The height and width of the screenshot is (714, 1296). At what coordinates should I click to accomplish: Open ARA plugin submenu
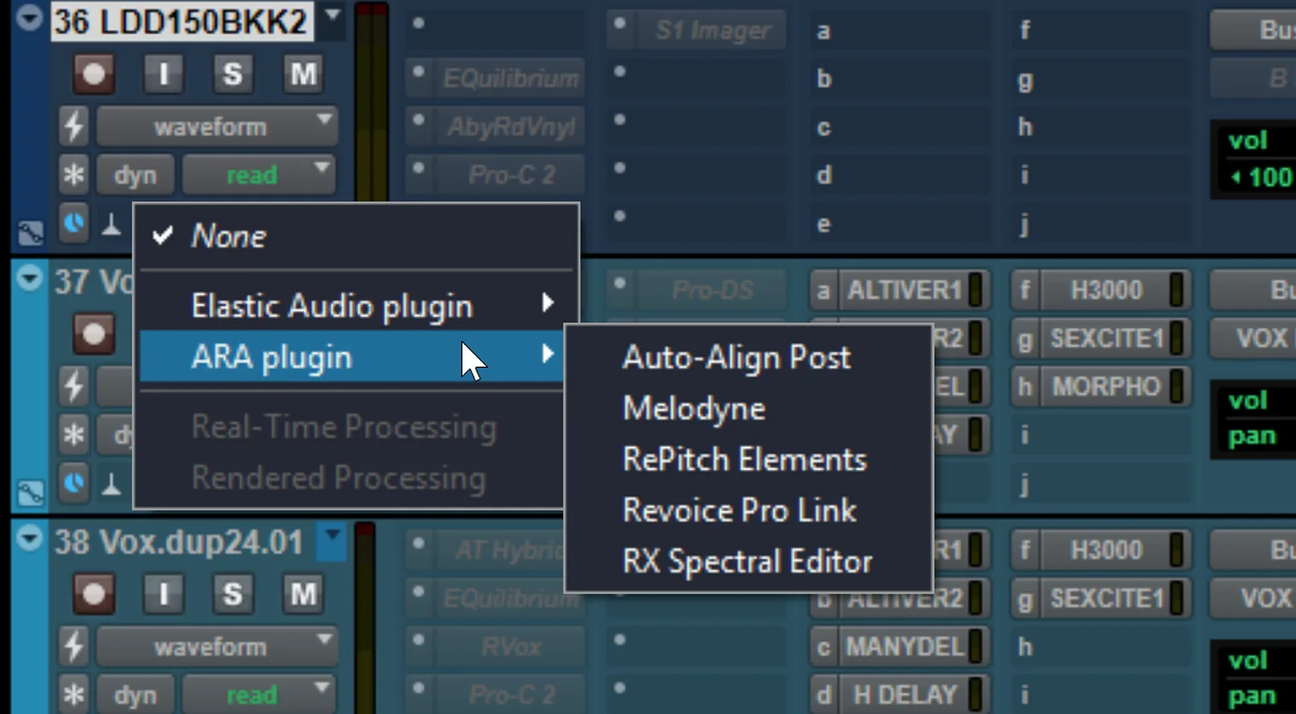pos(352,357)
